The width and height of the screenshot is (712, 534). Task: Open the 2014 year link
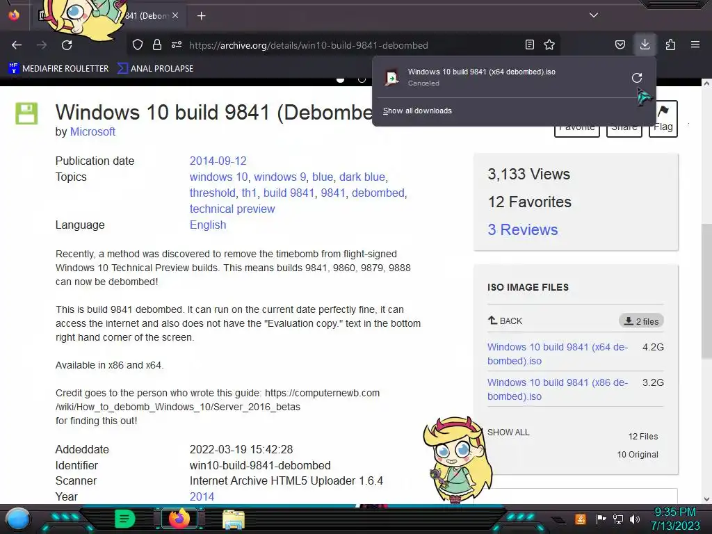tap(202, 496)
